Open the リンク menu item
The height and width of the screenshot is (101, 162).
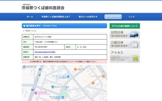132,17
